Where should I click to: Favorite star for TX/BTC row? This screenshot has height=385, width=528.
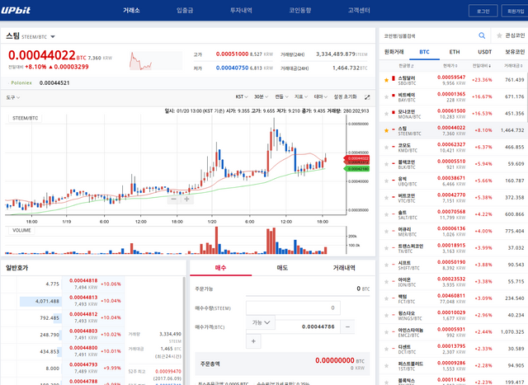tap(386, 248)
